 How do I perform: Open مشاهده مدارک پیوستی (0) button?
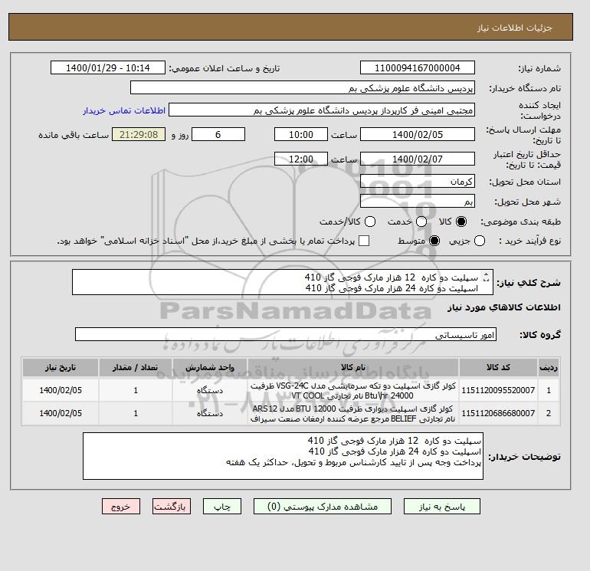pyautogui.click(x=323, y=507)
